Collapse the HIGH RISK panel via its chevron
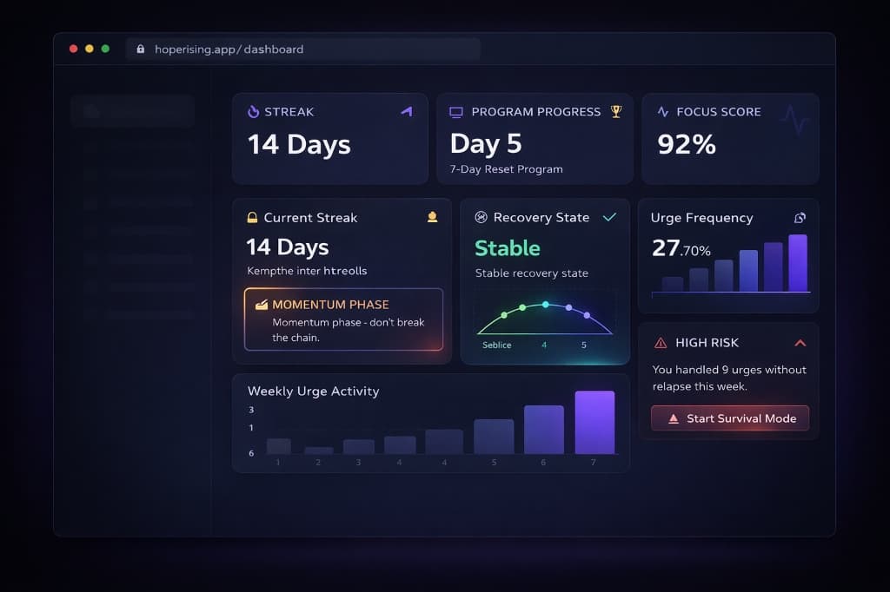This screenshot has height=592, width=890. 800,343
